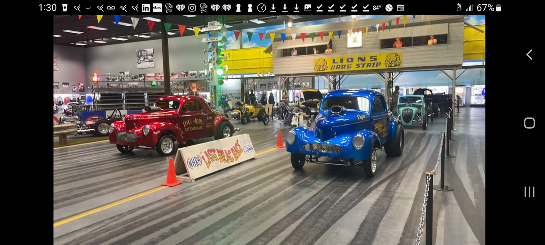
Task: Open recent apps with the three-bar button
Action: [529, 192]
